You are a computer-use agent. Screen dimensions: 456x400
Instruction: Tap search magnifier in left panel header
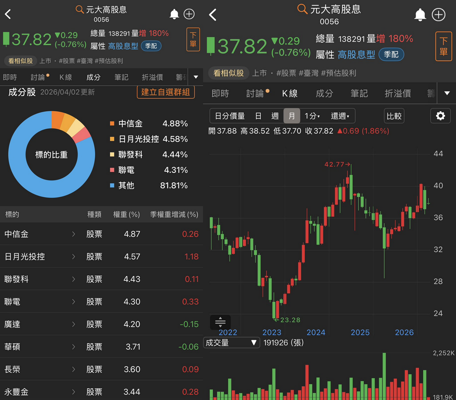pos(80,9)
